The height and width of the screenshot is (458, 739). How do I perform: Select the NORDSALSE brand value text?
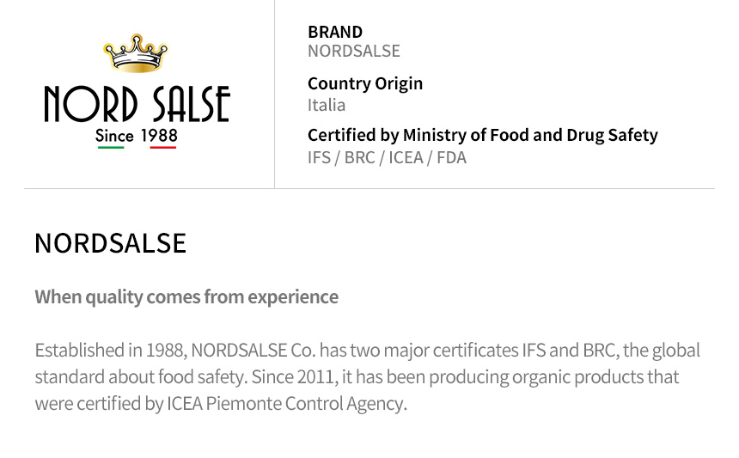tap(354, 51)
